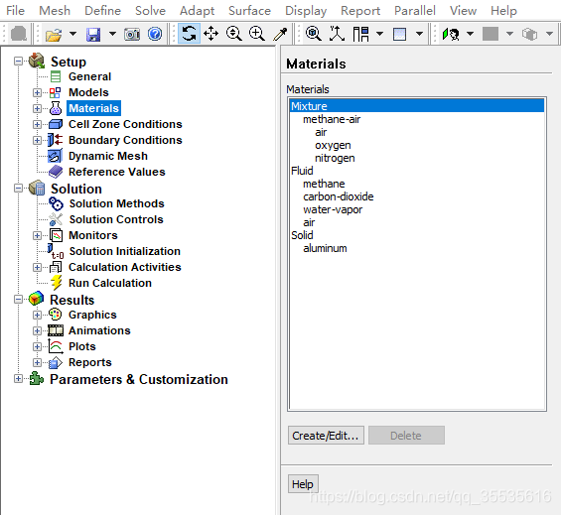Open the Display menu
561x515 pixels.
pyautogui.click(x=306, y=11)
